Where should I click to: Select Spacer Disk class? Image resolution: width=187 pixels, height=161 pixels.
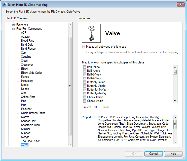click(x=28, y=121)
